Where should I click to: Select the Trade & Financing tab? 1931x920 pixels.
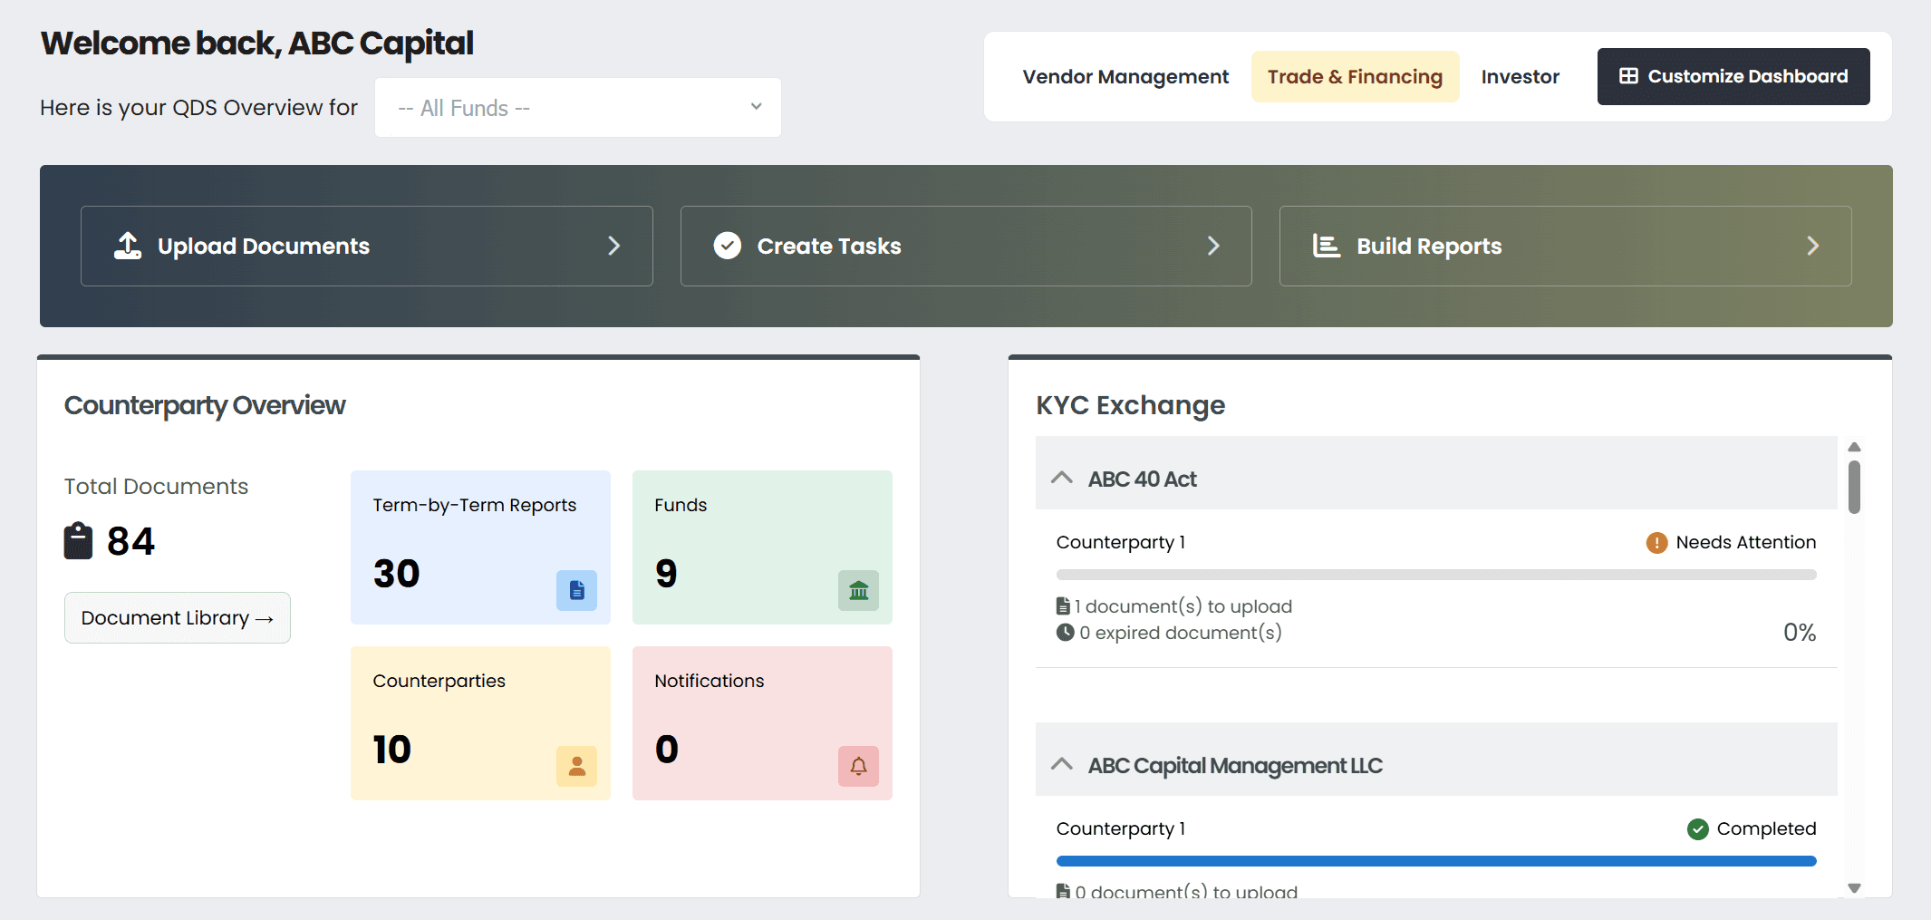point(1355,77)
